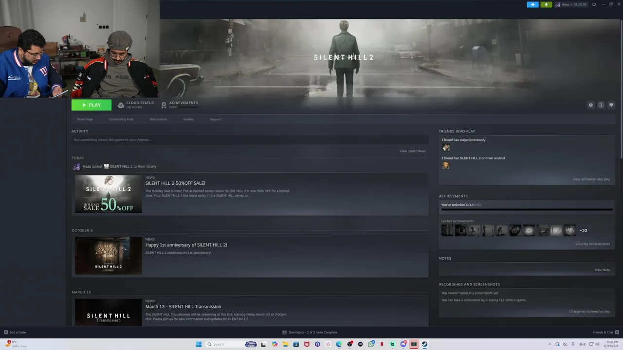The height and width of the screenshot is (350, 623).
Task: Click Add a Game at bottom left
Action: coord(15,332)
